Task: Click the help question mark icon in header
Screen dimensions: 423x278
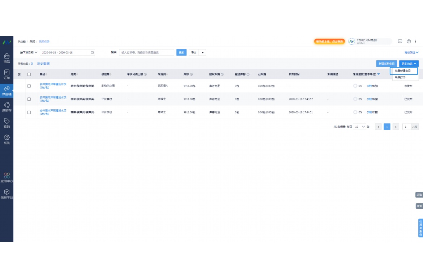Action: [409, 42]
